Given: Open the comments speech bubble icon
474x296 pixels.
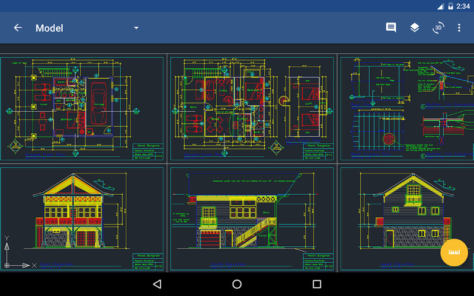Looking at the screenshot, I should (391, 28).
